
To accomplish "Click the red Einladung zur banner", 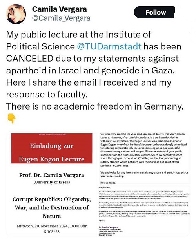I will point(52,148).
